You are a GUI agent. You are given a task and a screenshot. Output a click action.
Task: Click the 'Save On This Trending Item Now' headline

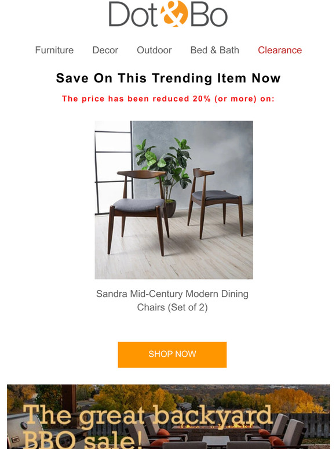(x=168, y=78)
